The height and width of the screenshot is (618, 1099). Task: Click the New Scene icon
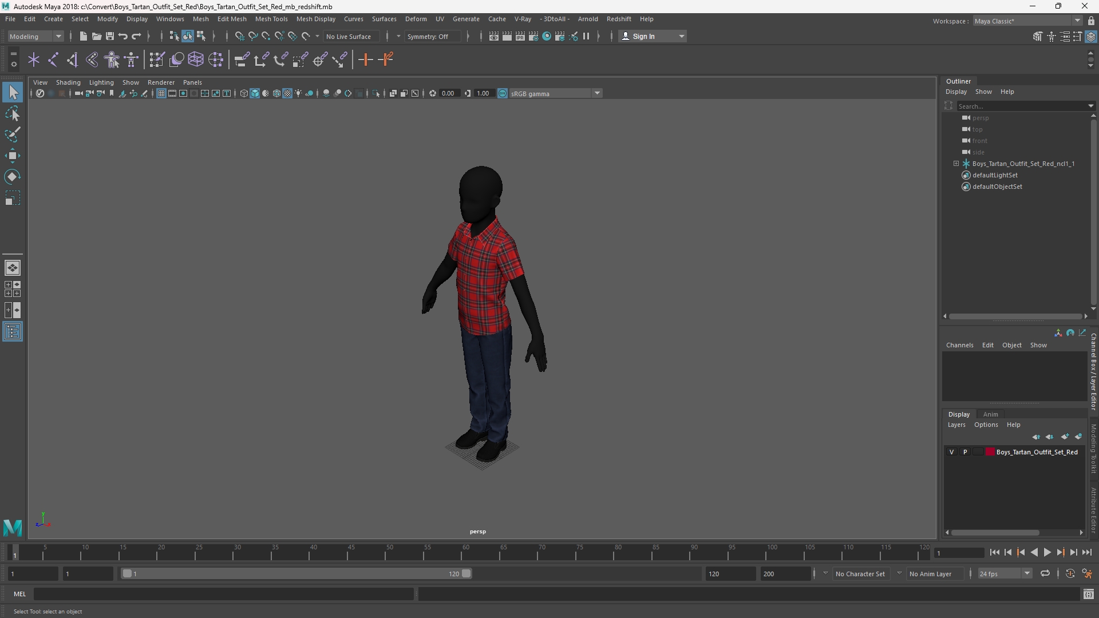pyautogui.click(x=83, y=37)
